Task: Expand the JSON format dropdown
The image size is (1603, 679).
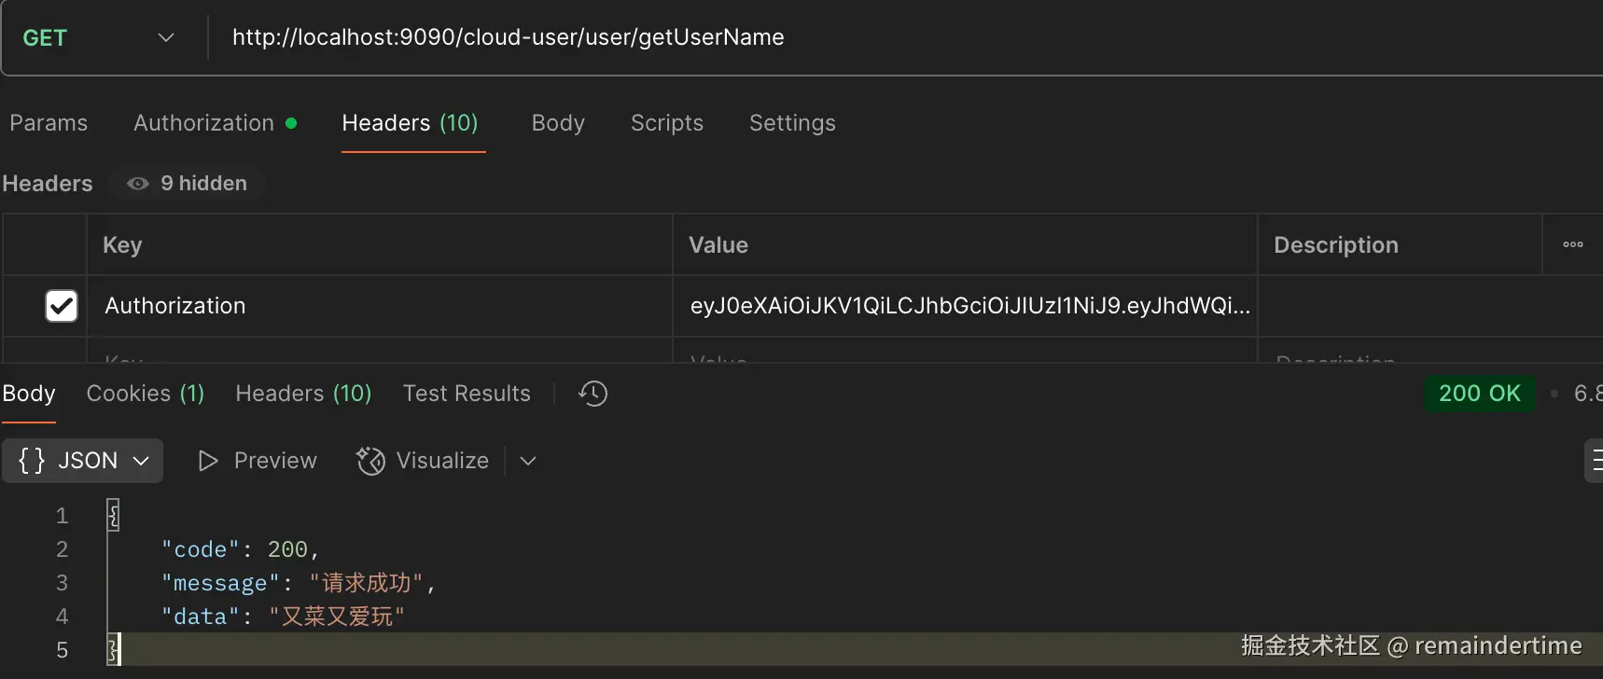Action: [141, 461]
